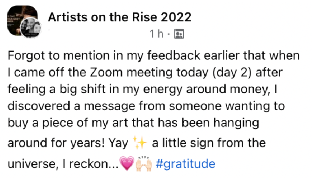Click the 1 h post timestamp

(x=156, y=34)
